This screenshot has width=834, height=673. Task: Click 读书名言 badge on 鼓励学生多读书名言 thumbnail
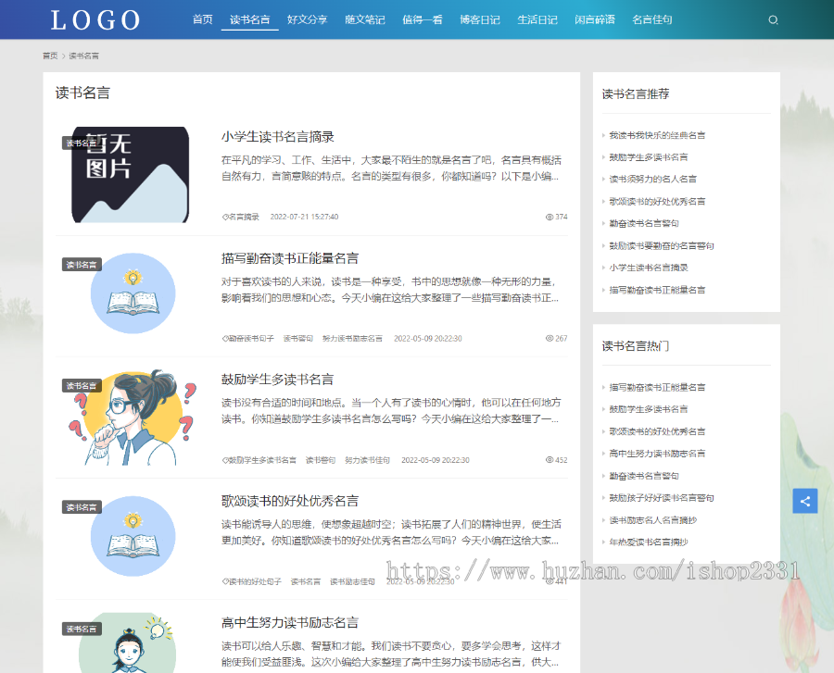[82, 386]
